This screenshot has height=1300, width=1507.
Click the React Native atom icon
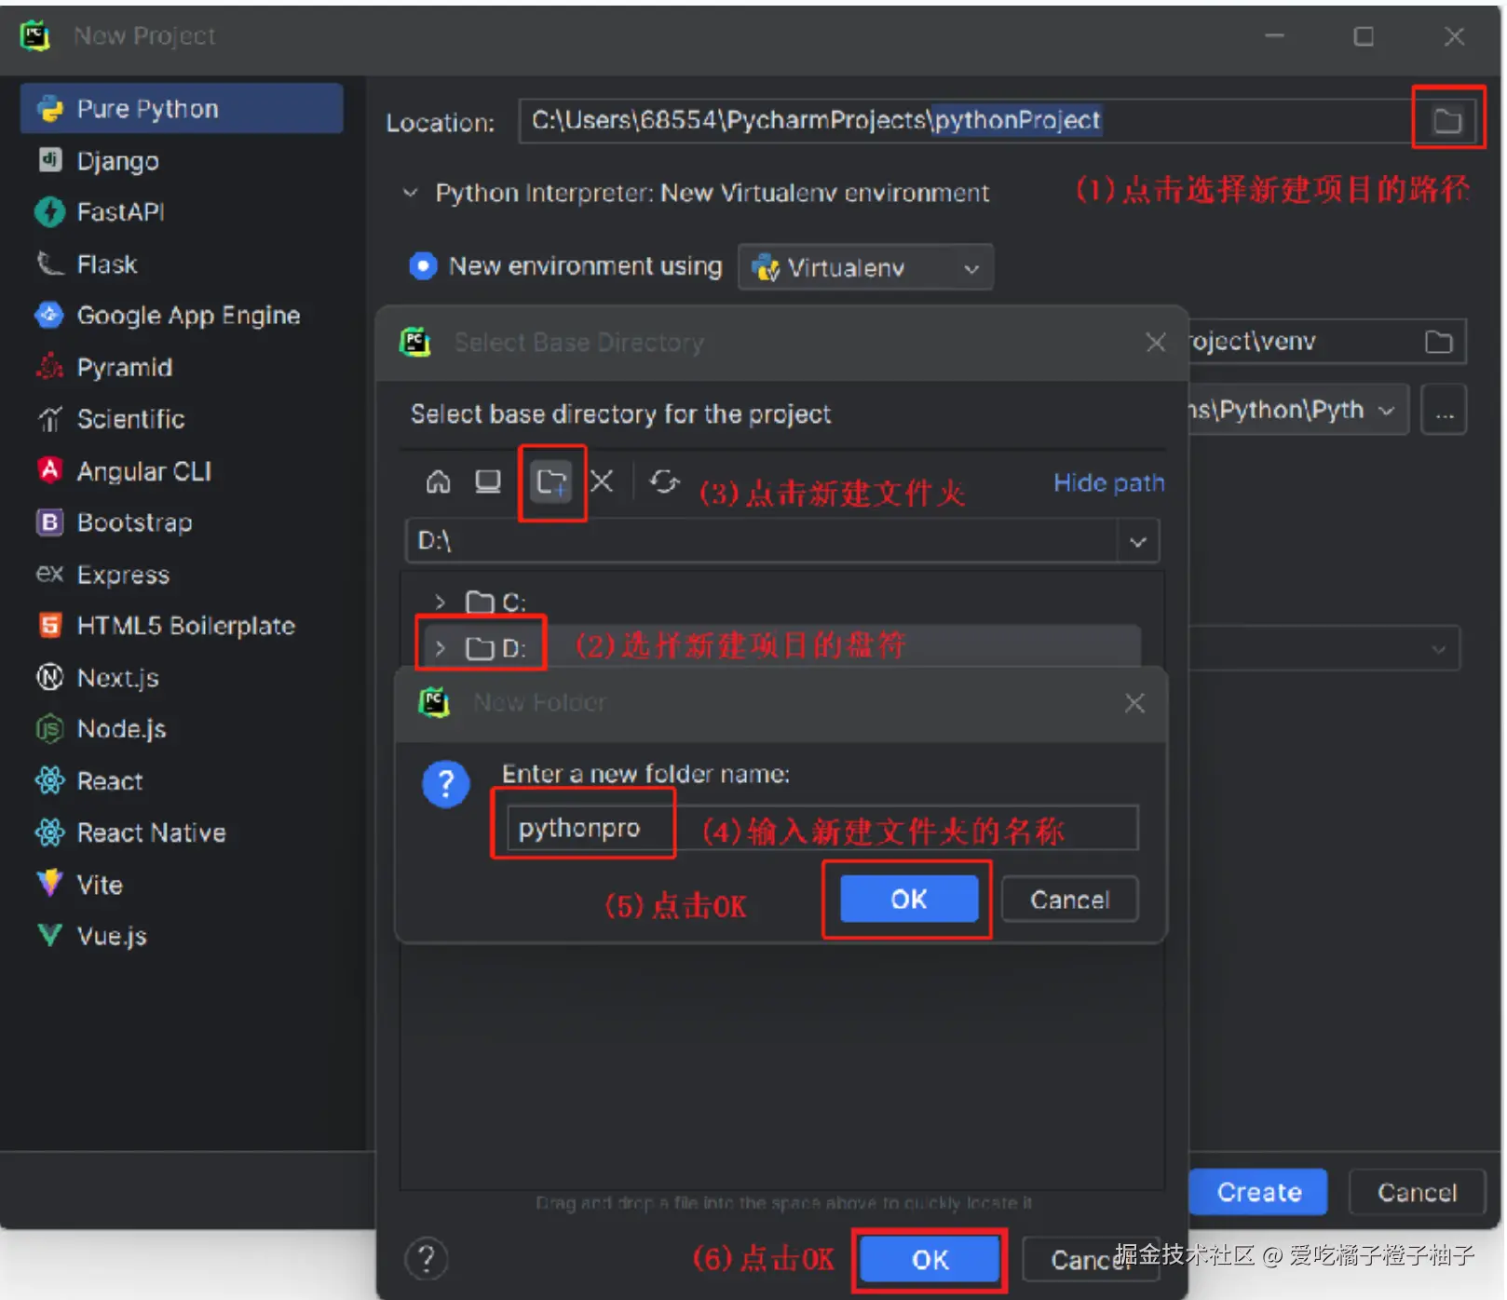(x=49, y=832)
